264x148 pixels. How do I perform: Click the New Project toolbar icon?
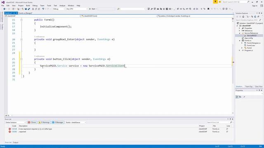[13, 9]
